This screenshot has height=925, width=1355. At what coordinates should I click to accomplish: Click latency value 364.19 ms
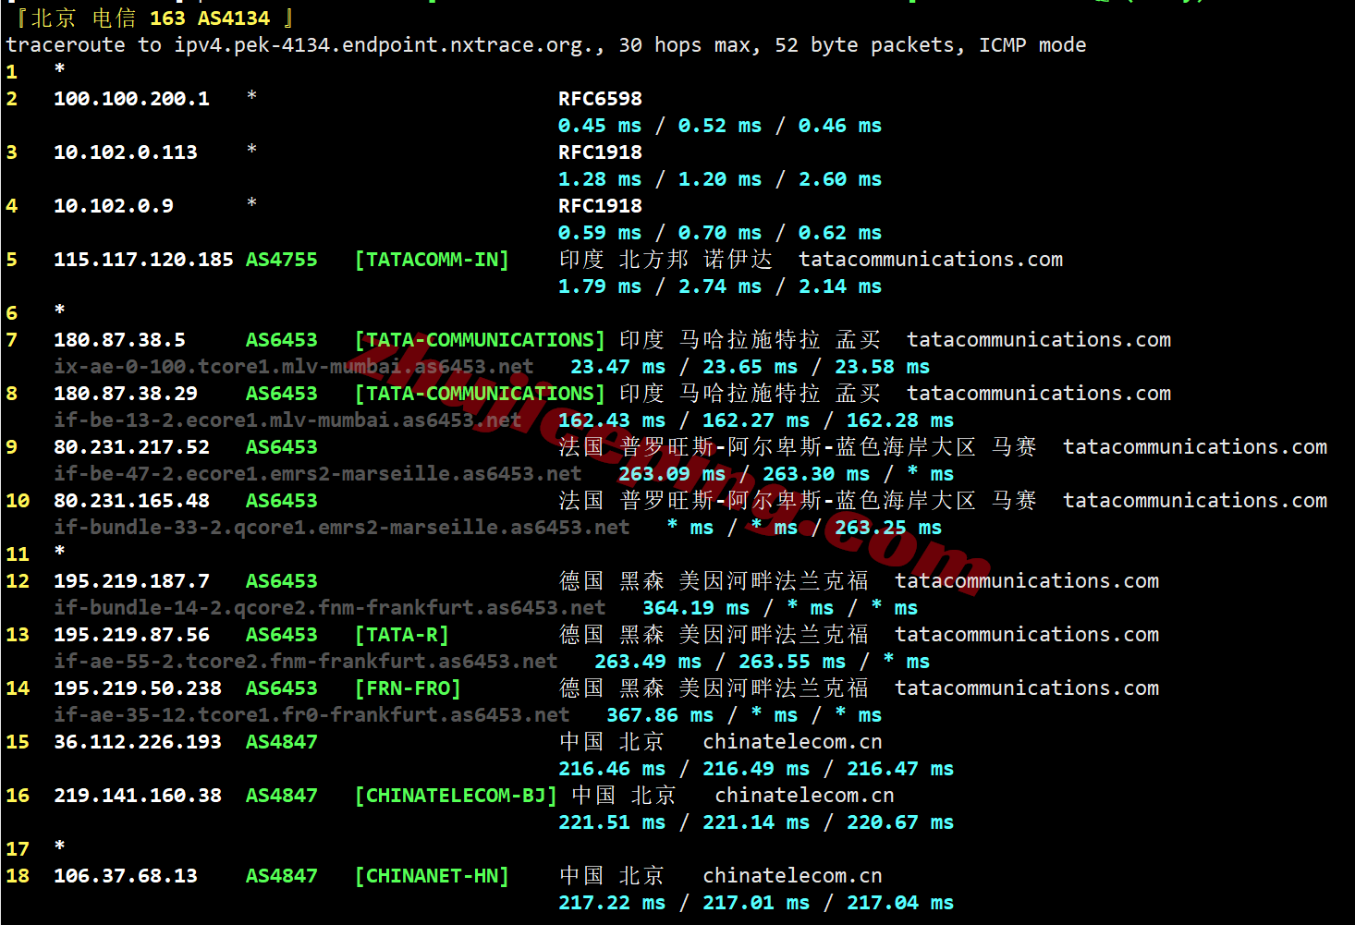point(696,608)
